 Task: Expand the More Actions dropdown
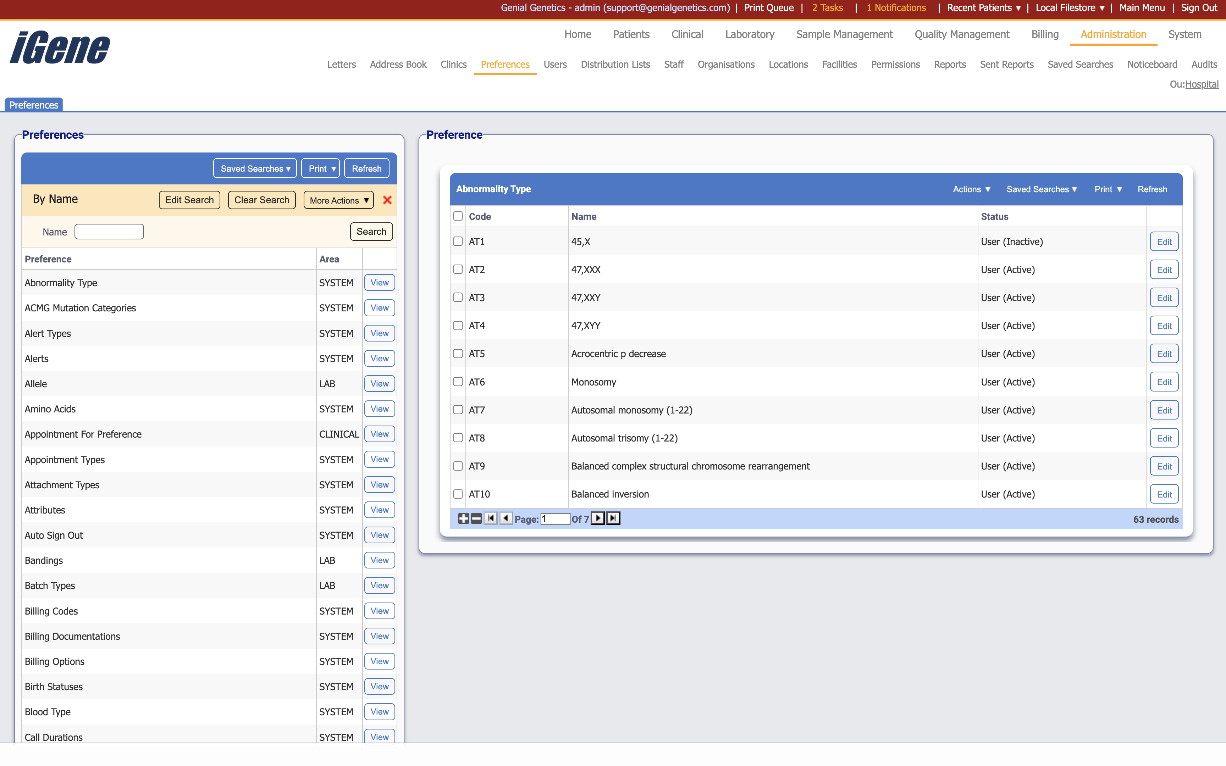tap(338, 200)
